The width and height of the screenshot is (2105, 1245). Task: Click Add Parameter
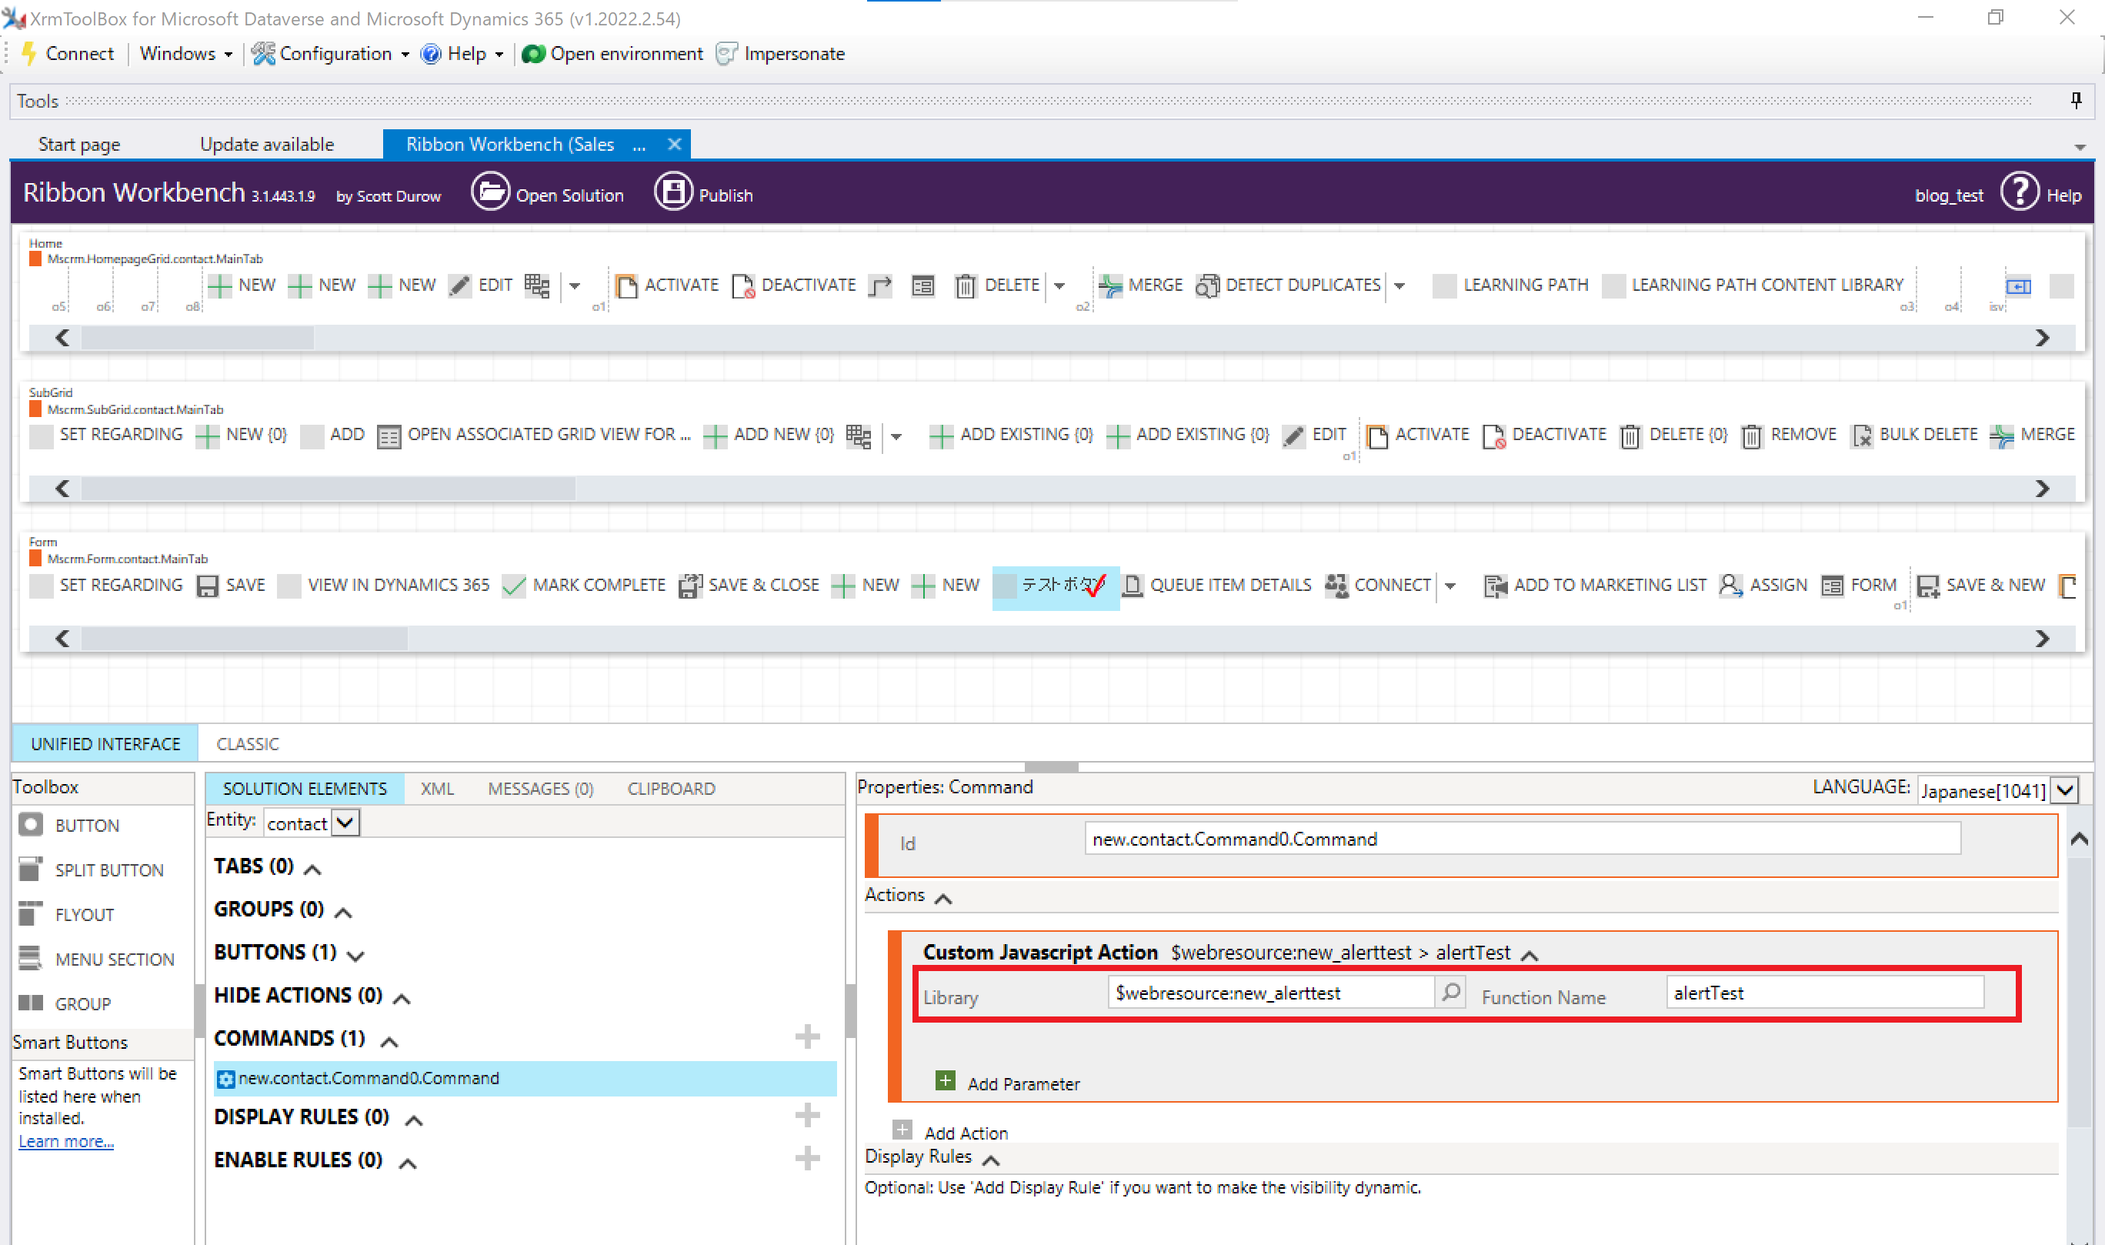(x=1008, y=1082)
